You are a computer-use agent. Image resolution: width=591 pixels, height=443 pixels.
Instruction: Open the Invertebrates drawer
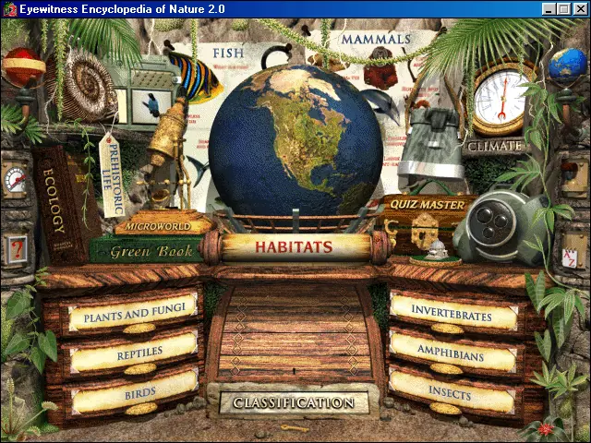(x=453, y=314)
